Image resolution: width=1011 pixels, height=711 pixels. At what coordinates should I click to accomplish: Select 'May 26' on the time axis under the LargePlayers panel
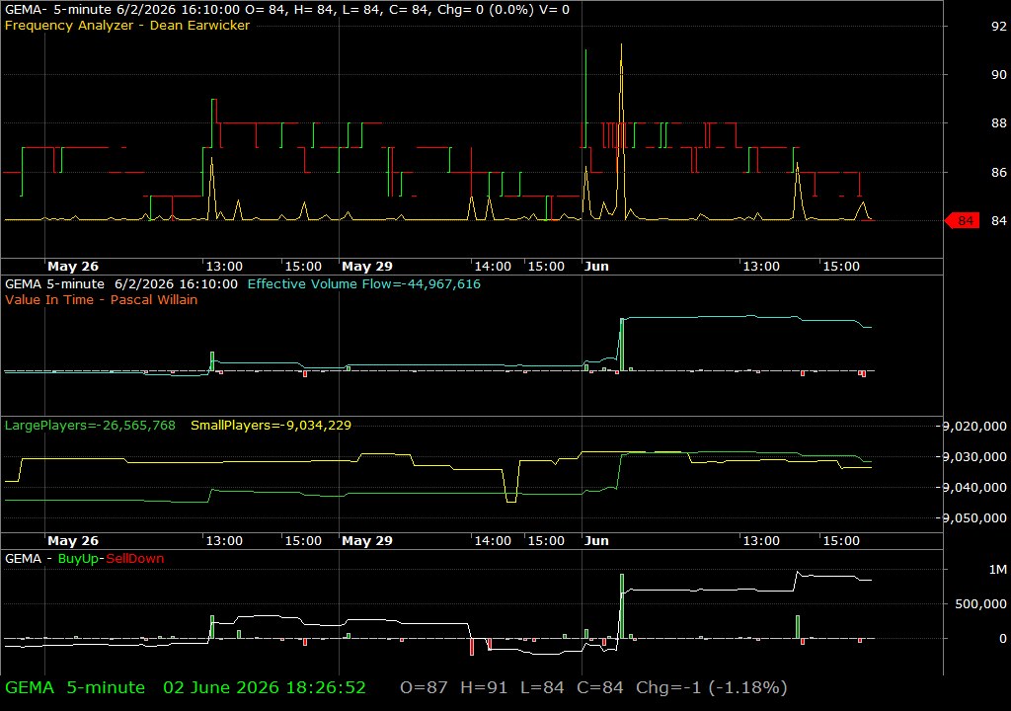click(x=73, y=541)
